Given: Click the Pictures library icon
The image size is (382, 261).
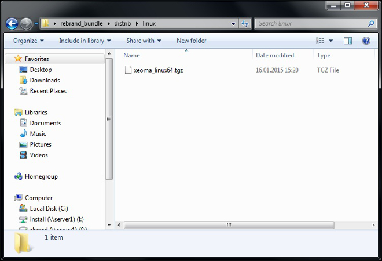Looking at the screenshot, I should pos(23,144).
